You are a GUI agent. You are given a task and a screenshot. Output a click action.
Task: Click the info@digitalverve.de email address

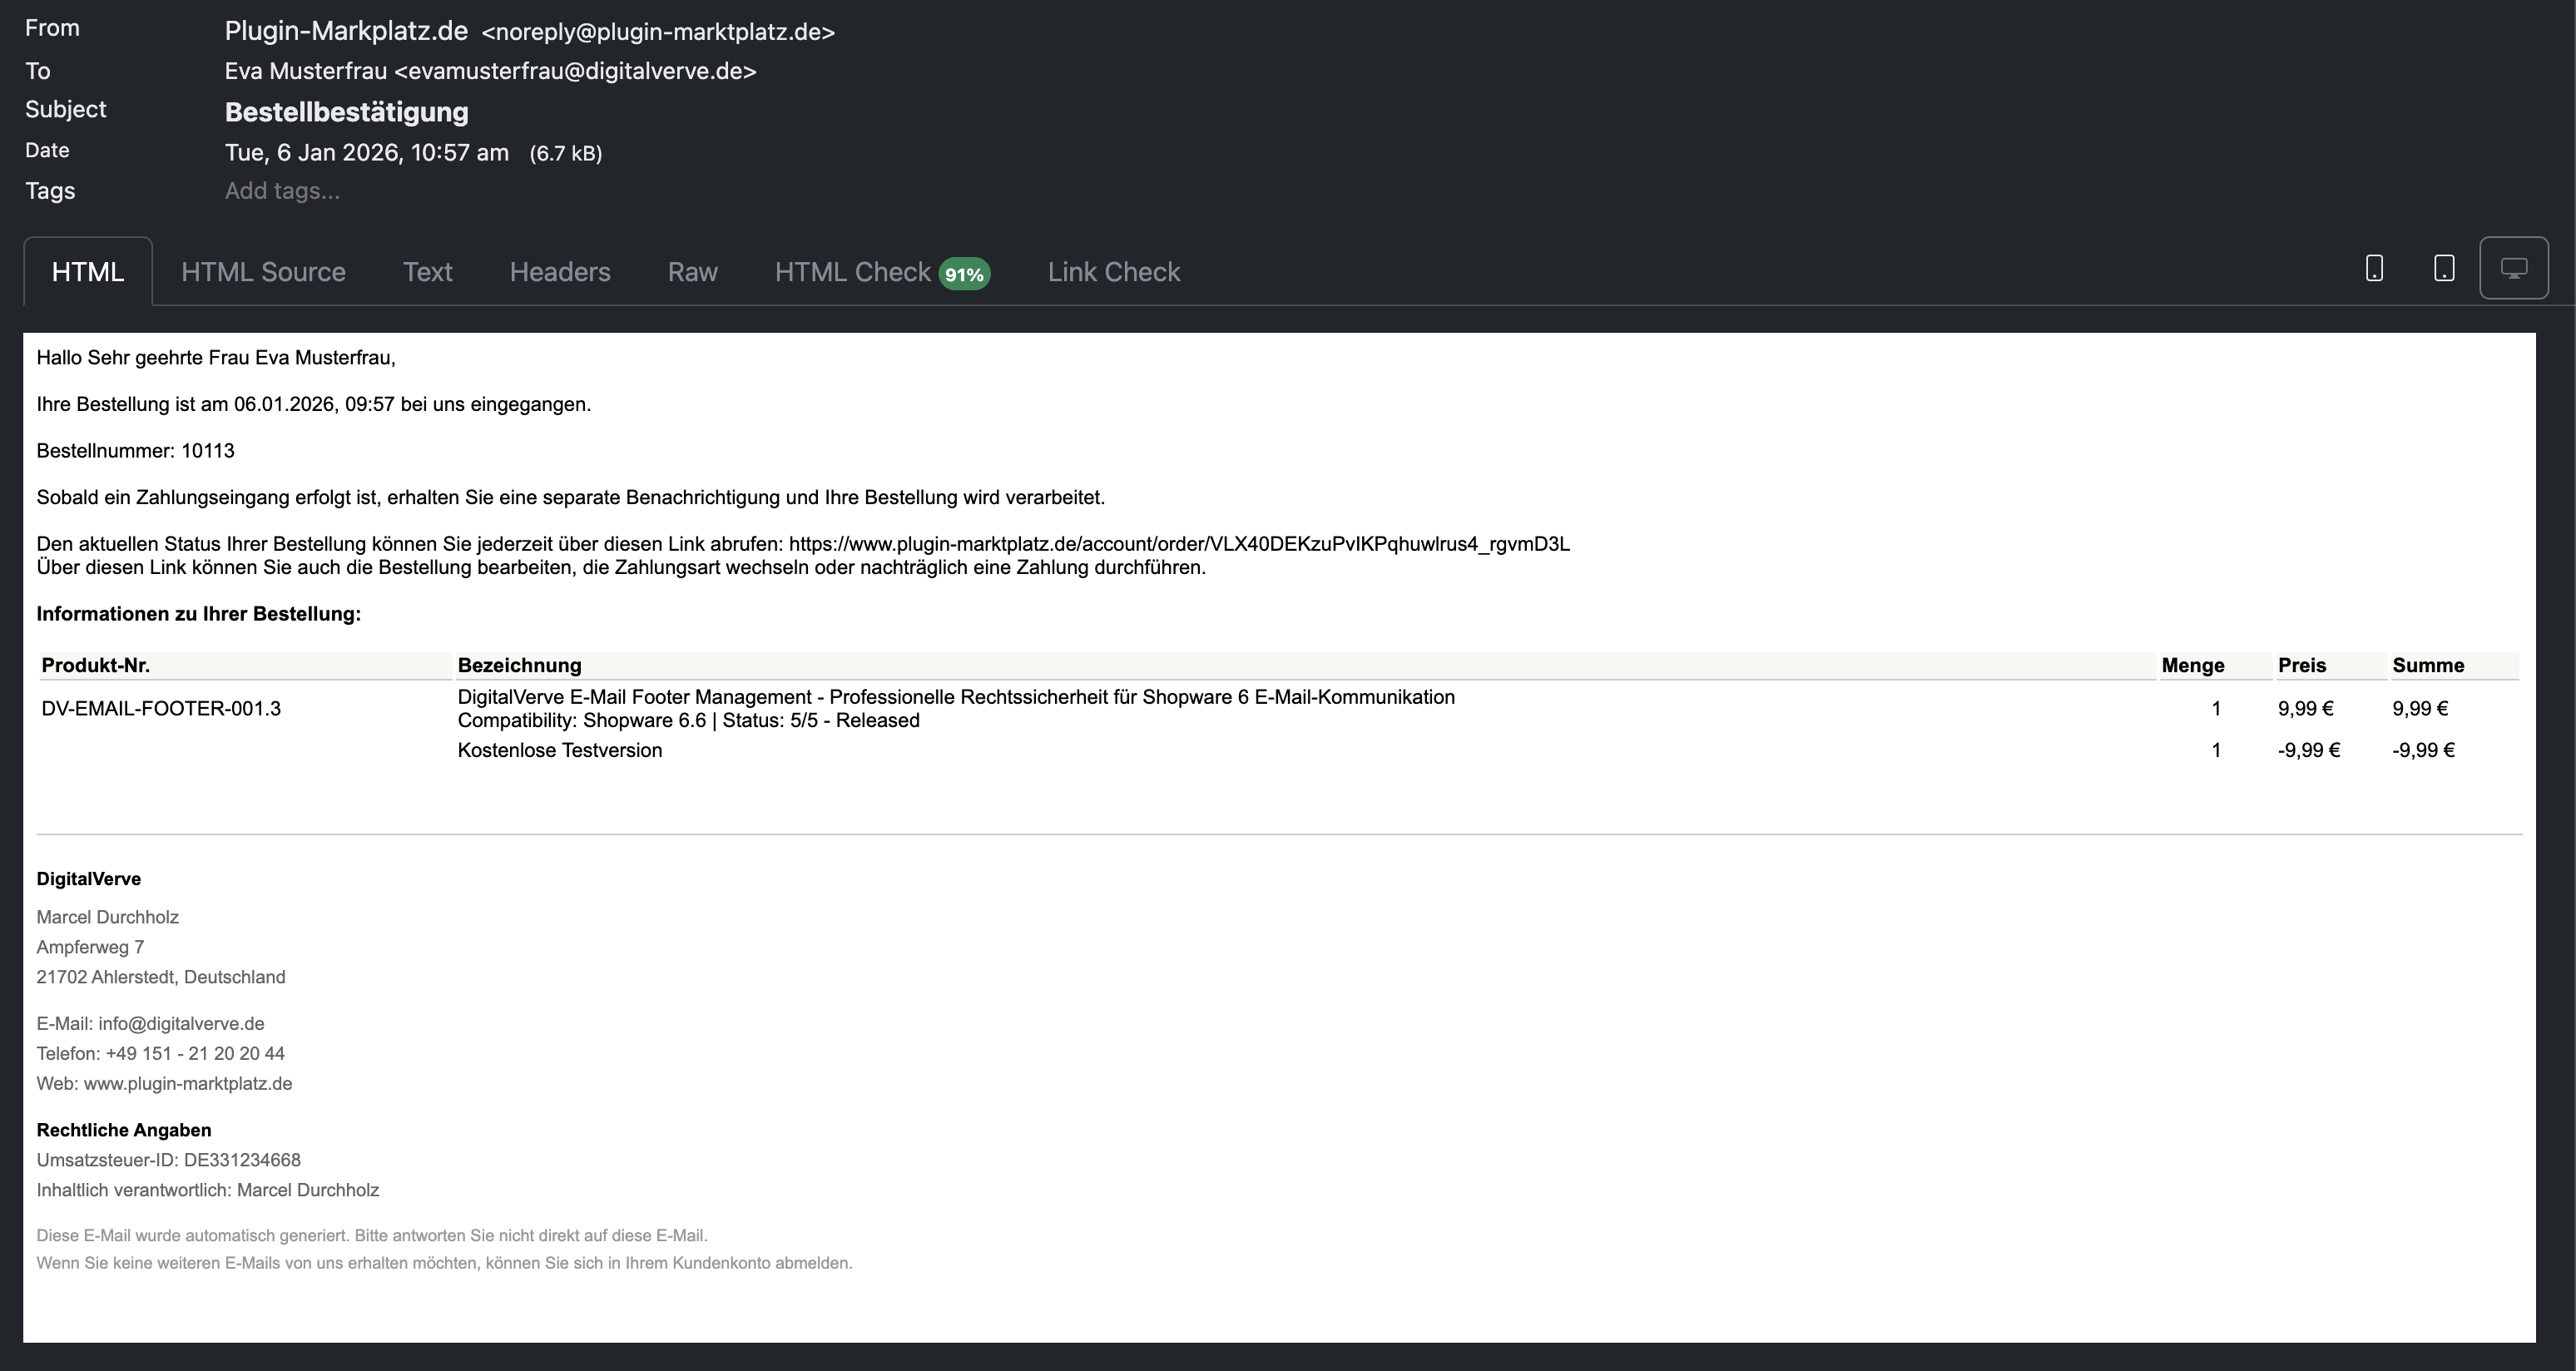181,1023
